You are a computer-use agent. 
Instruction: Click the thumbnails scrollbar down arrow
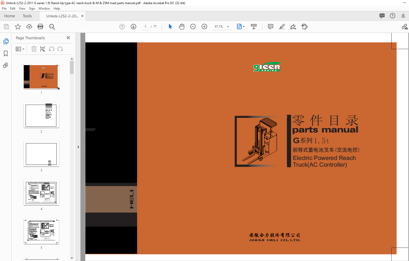pos(72,258)
